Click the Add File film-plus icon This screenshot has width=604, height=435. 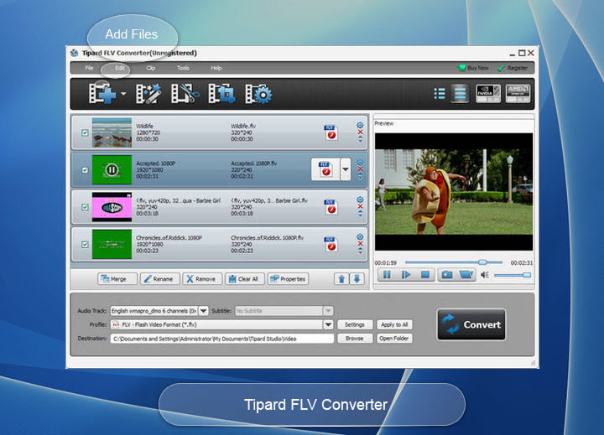pyautogui.click(x=102, y=93)
